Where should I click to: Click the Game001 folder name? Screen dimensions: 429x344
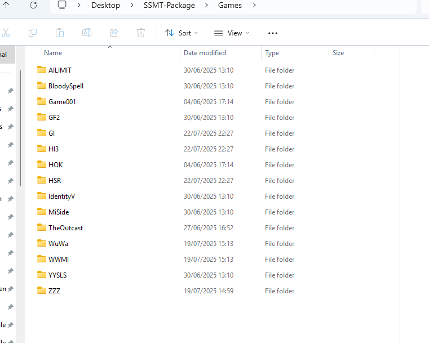[x=62, y=102]
